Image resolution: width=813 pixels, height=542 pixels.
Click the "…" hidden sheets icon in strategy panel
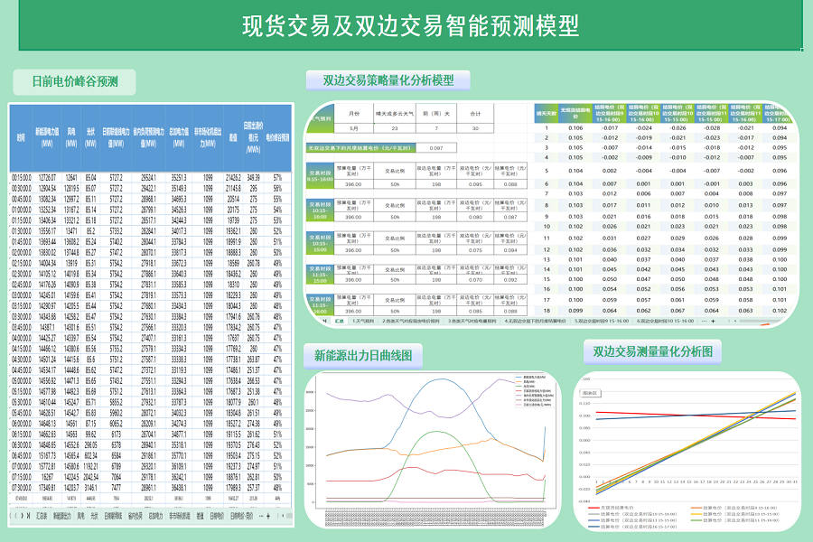702,322
